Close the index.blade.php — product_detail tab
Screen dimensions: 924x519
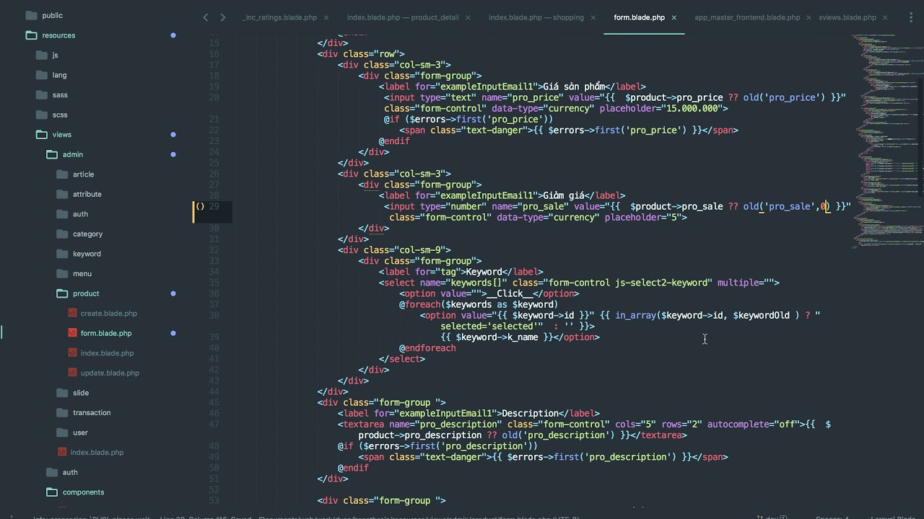click(x=467, y=17)
